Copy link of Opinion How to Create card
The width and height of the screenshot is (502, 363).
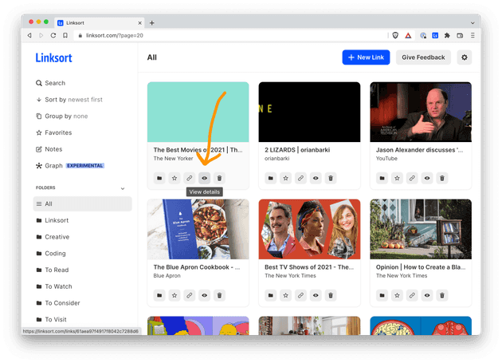[412, 295]
